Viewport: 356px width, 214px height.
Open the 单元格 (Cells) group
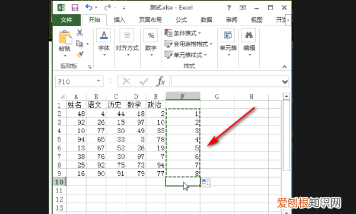[228, 42]
